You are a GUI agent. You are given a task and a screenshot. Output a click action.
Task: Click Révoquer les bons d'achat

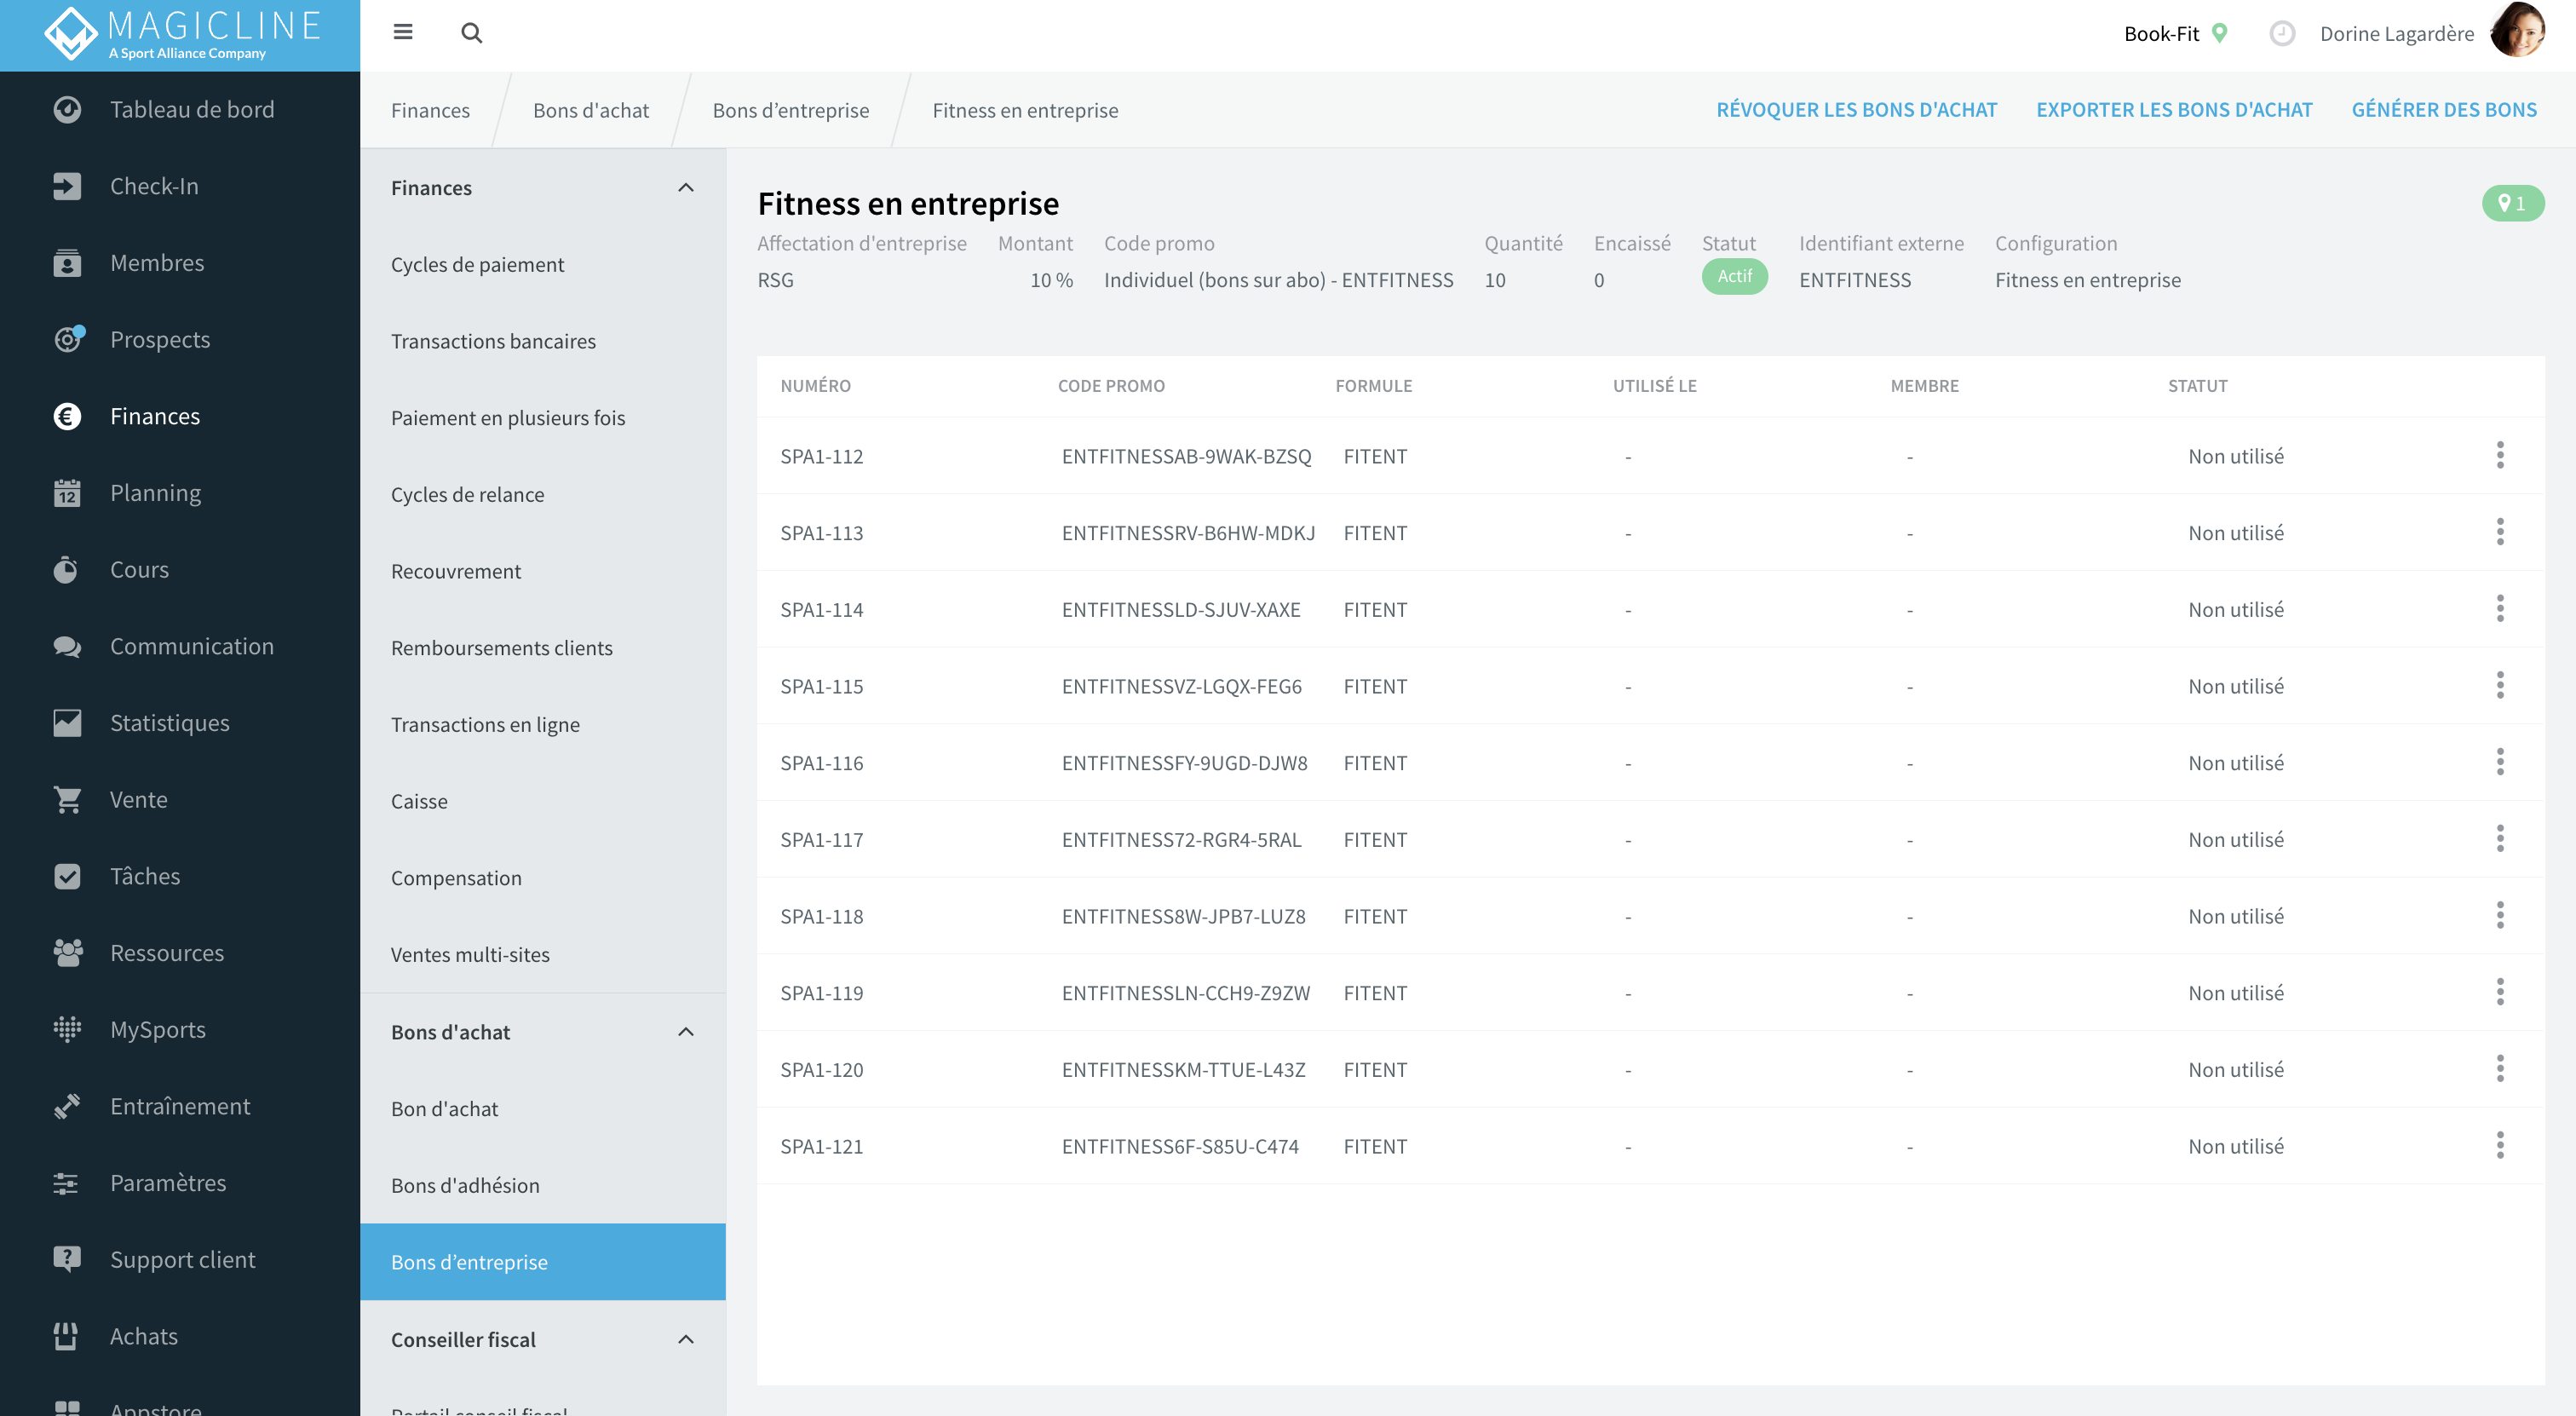pyautogui.click(x=1856, y=110)
